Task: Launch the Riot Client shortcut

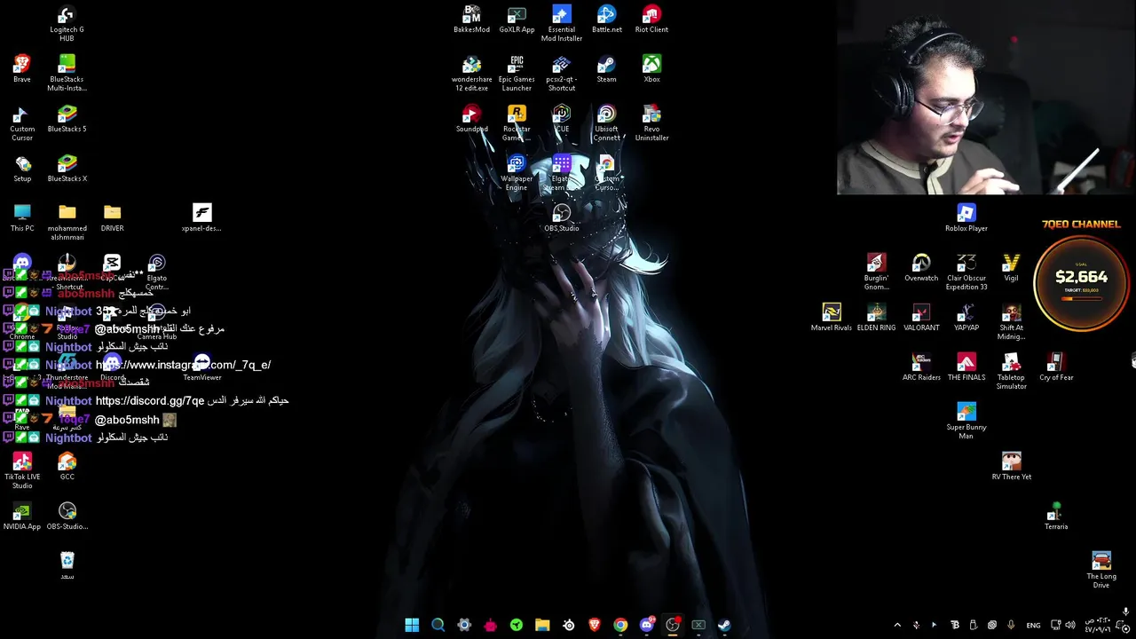Action: (651, 20)
